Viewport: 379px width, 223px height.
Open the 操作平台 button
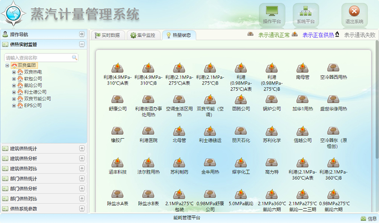[x=272, y=15]
